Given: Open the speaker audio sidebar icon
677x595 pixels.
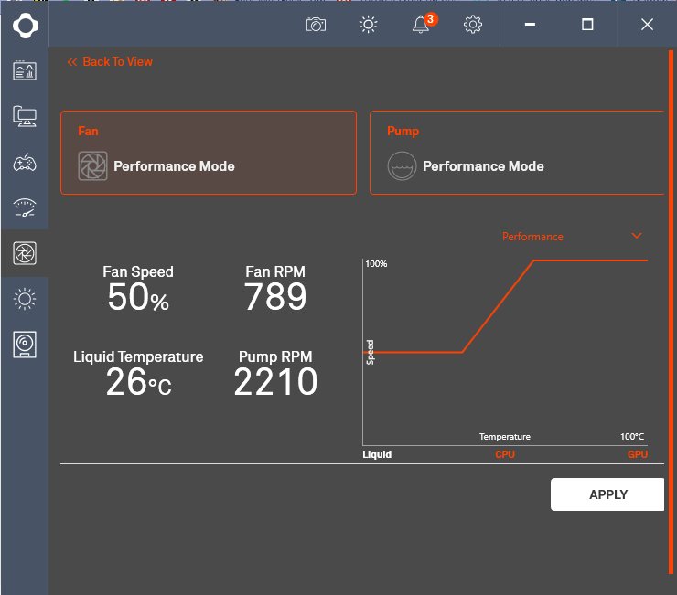Looking at the screenshot, I should [x=24, y=345].
